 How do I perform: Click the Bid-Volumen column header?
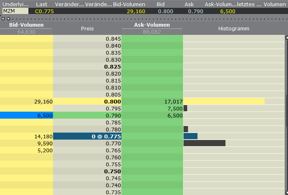(x=26, y=25)
